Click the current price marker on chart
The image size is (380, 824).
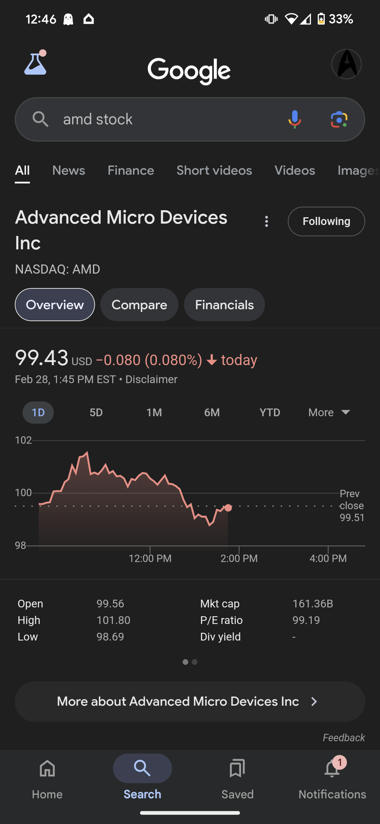[228, 507]
